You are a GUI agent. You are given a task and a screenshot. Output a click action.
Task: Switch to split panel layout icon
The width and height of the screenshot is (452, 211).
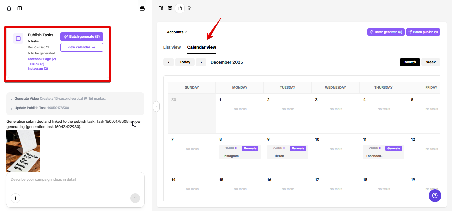click(x=161, y=8)
